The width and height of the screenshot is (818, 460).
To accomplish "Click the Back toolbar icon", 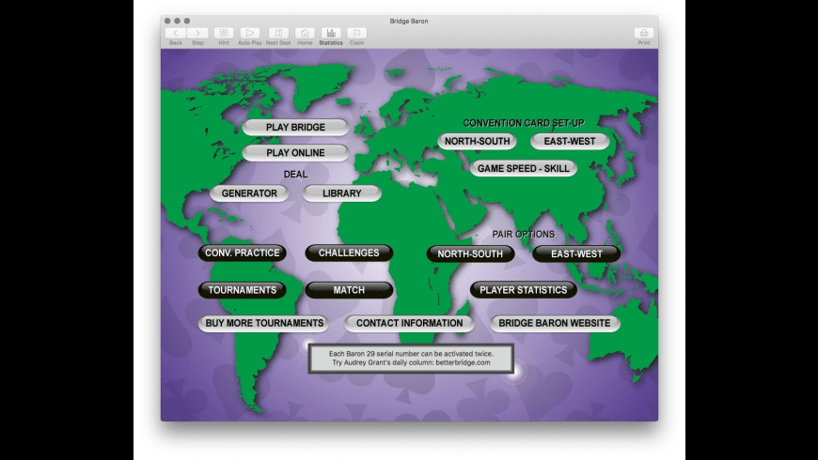I will tap(175, 34).
